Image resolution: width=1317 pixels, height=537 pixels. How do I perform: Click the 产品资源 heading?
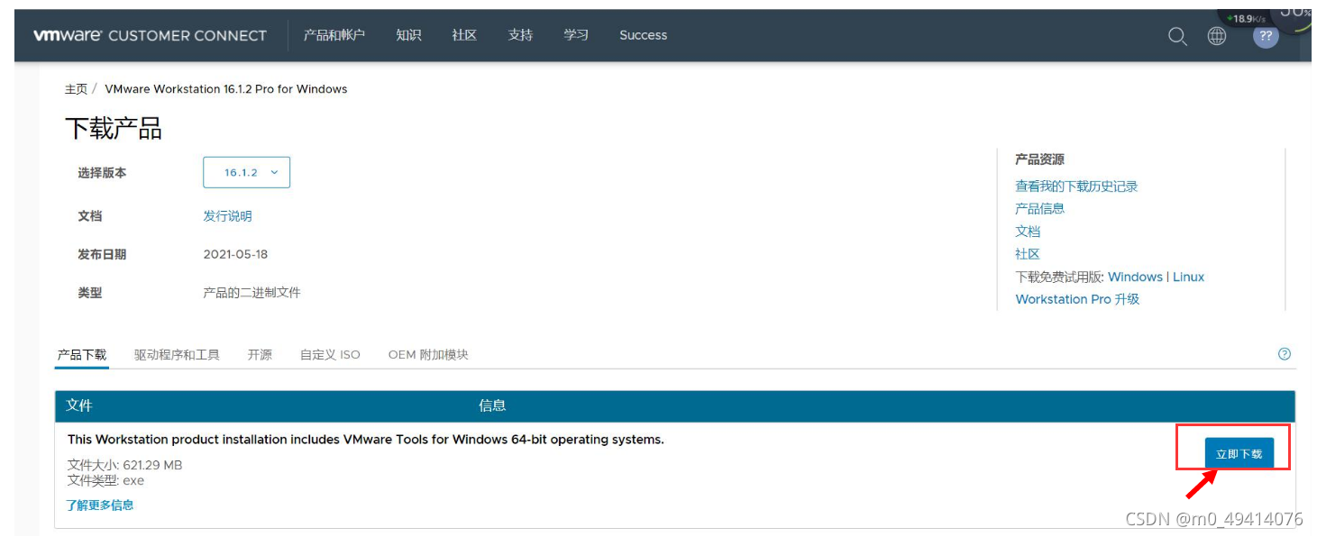tap(1039, 159)
